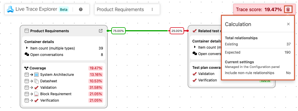The width and height of the screenshot is (298, 111).
Task: Click the 75.00% relationship badge
Action: (x=118, y=31)
